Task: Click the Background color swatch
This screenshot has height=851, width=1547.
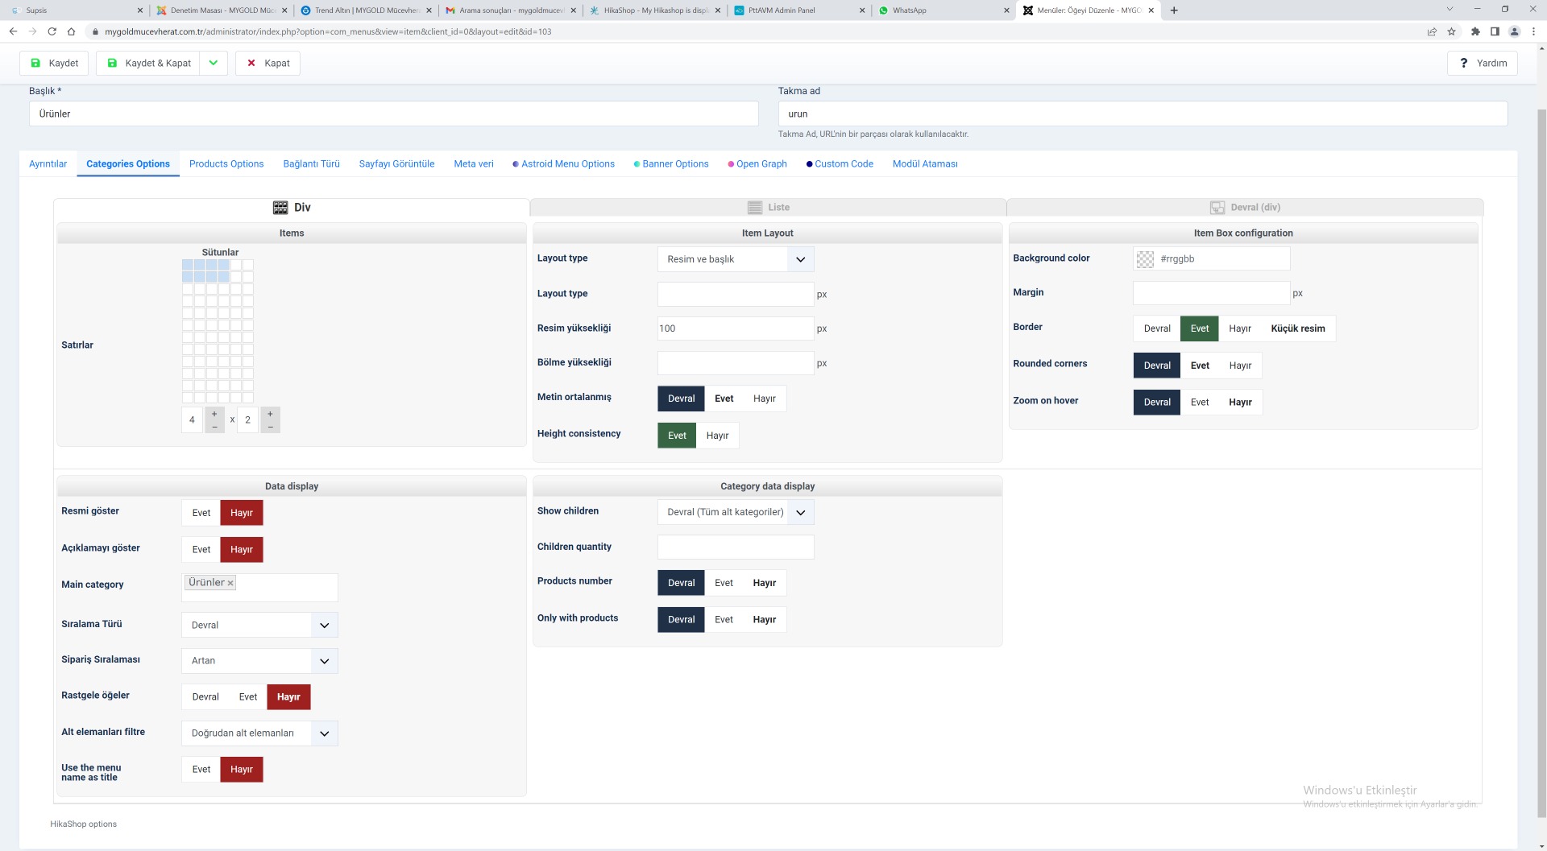Action: click(x=1145, y=259)
